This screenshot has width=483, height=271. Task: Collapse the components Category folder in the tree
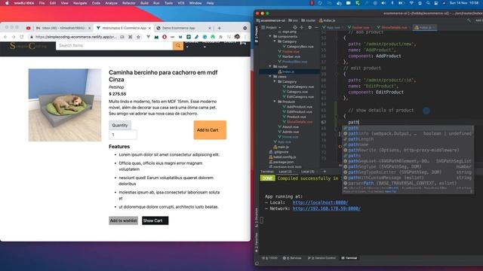275,41
